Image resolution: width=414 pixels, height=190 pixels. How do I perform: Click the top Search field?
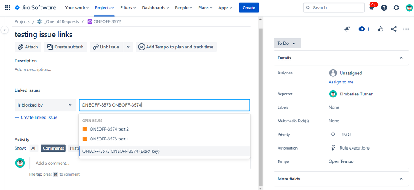[x=334, y=7]
